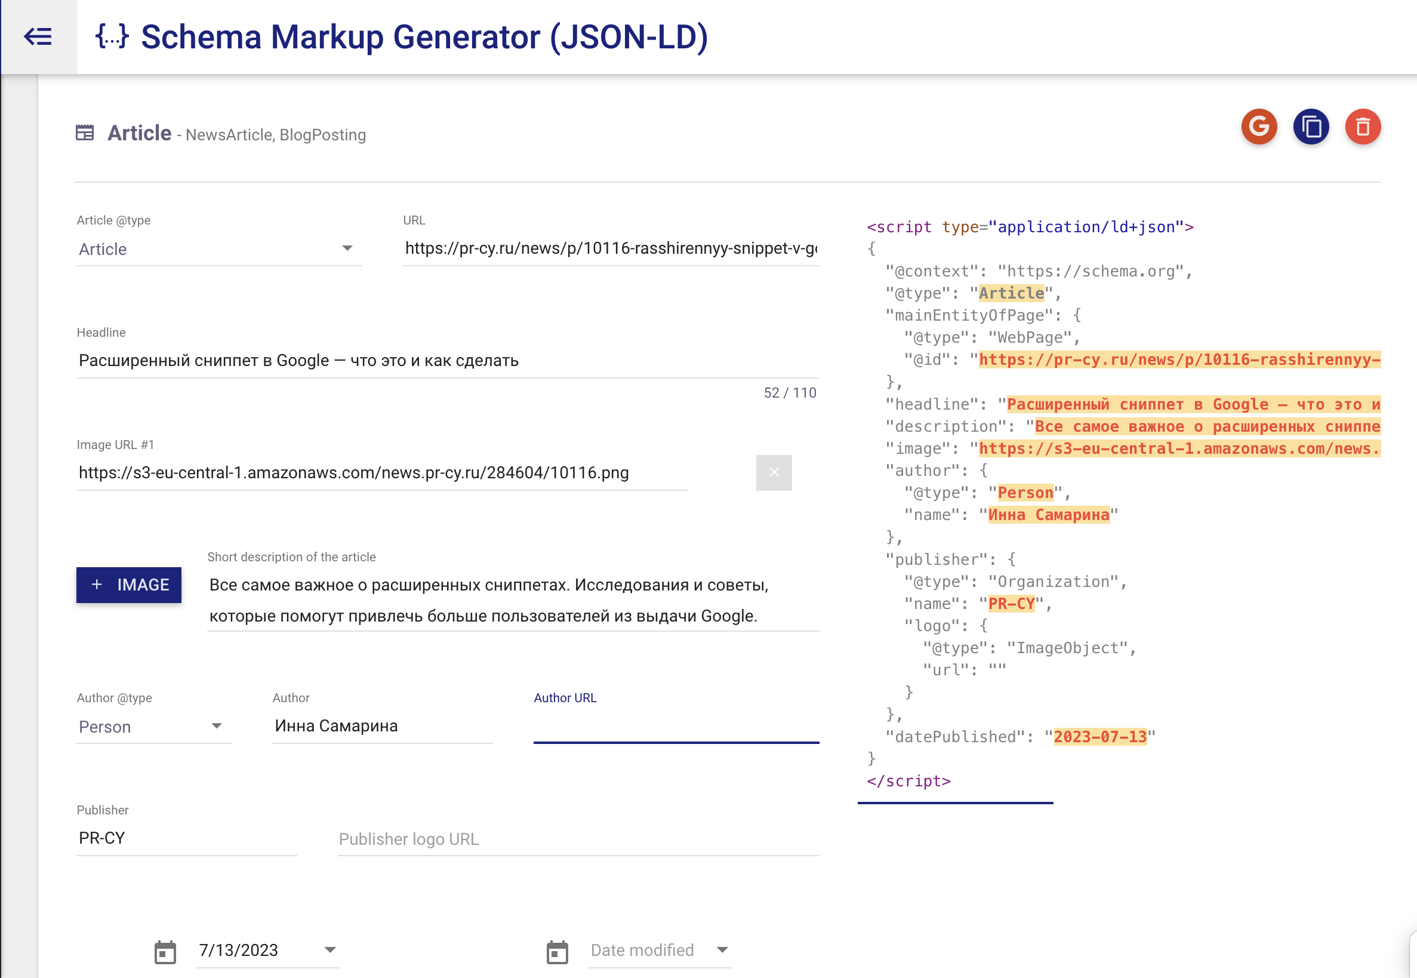
Task: Expand the Date modified dropdown
Action: click(x=722, y=950)
